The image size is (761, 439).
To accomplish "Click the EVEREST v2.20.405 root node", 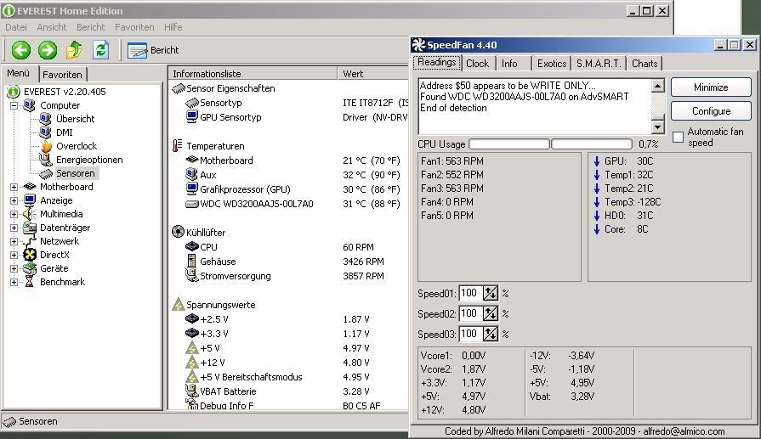I will 65,92.
